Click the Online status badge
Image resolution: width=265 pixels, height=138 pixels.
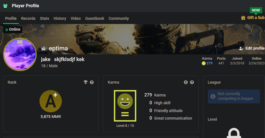[13, 30]
